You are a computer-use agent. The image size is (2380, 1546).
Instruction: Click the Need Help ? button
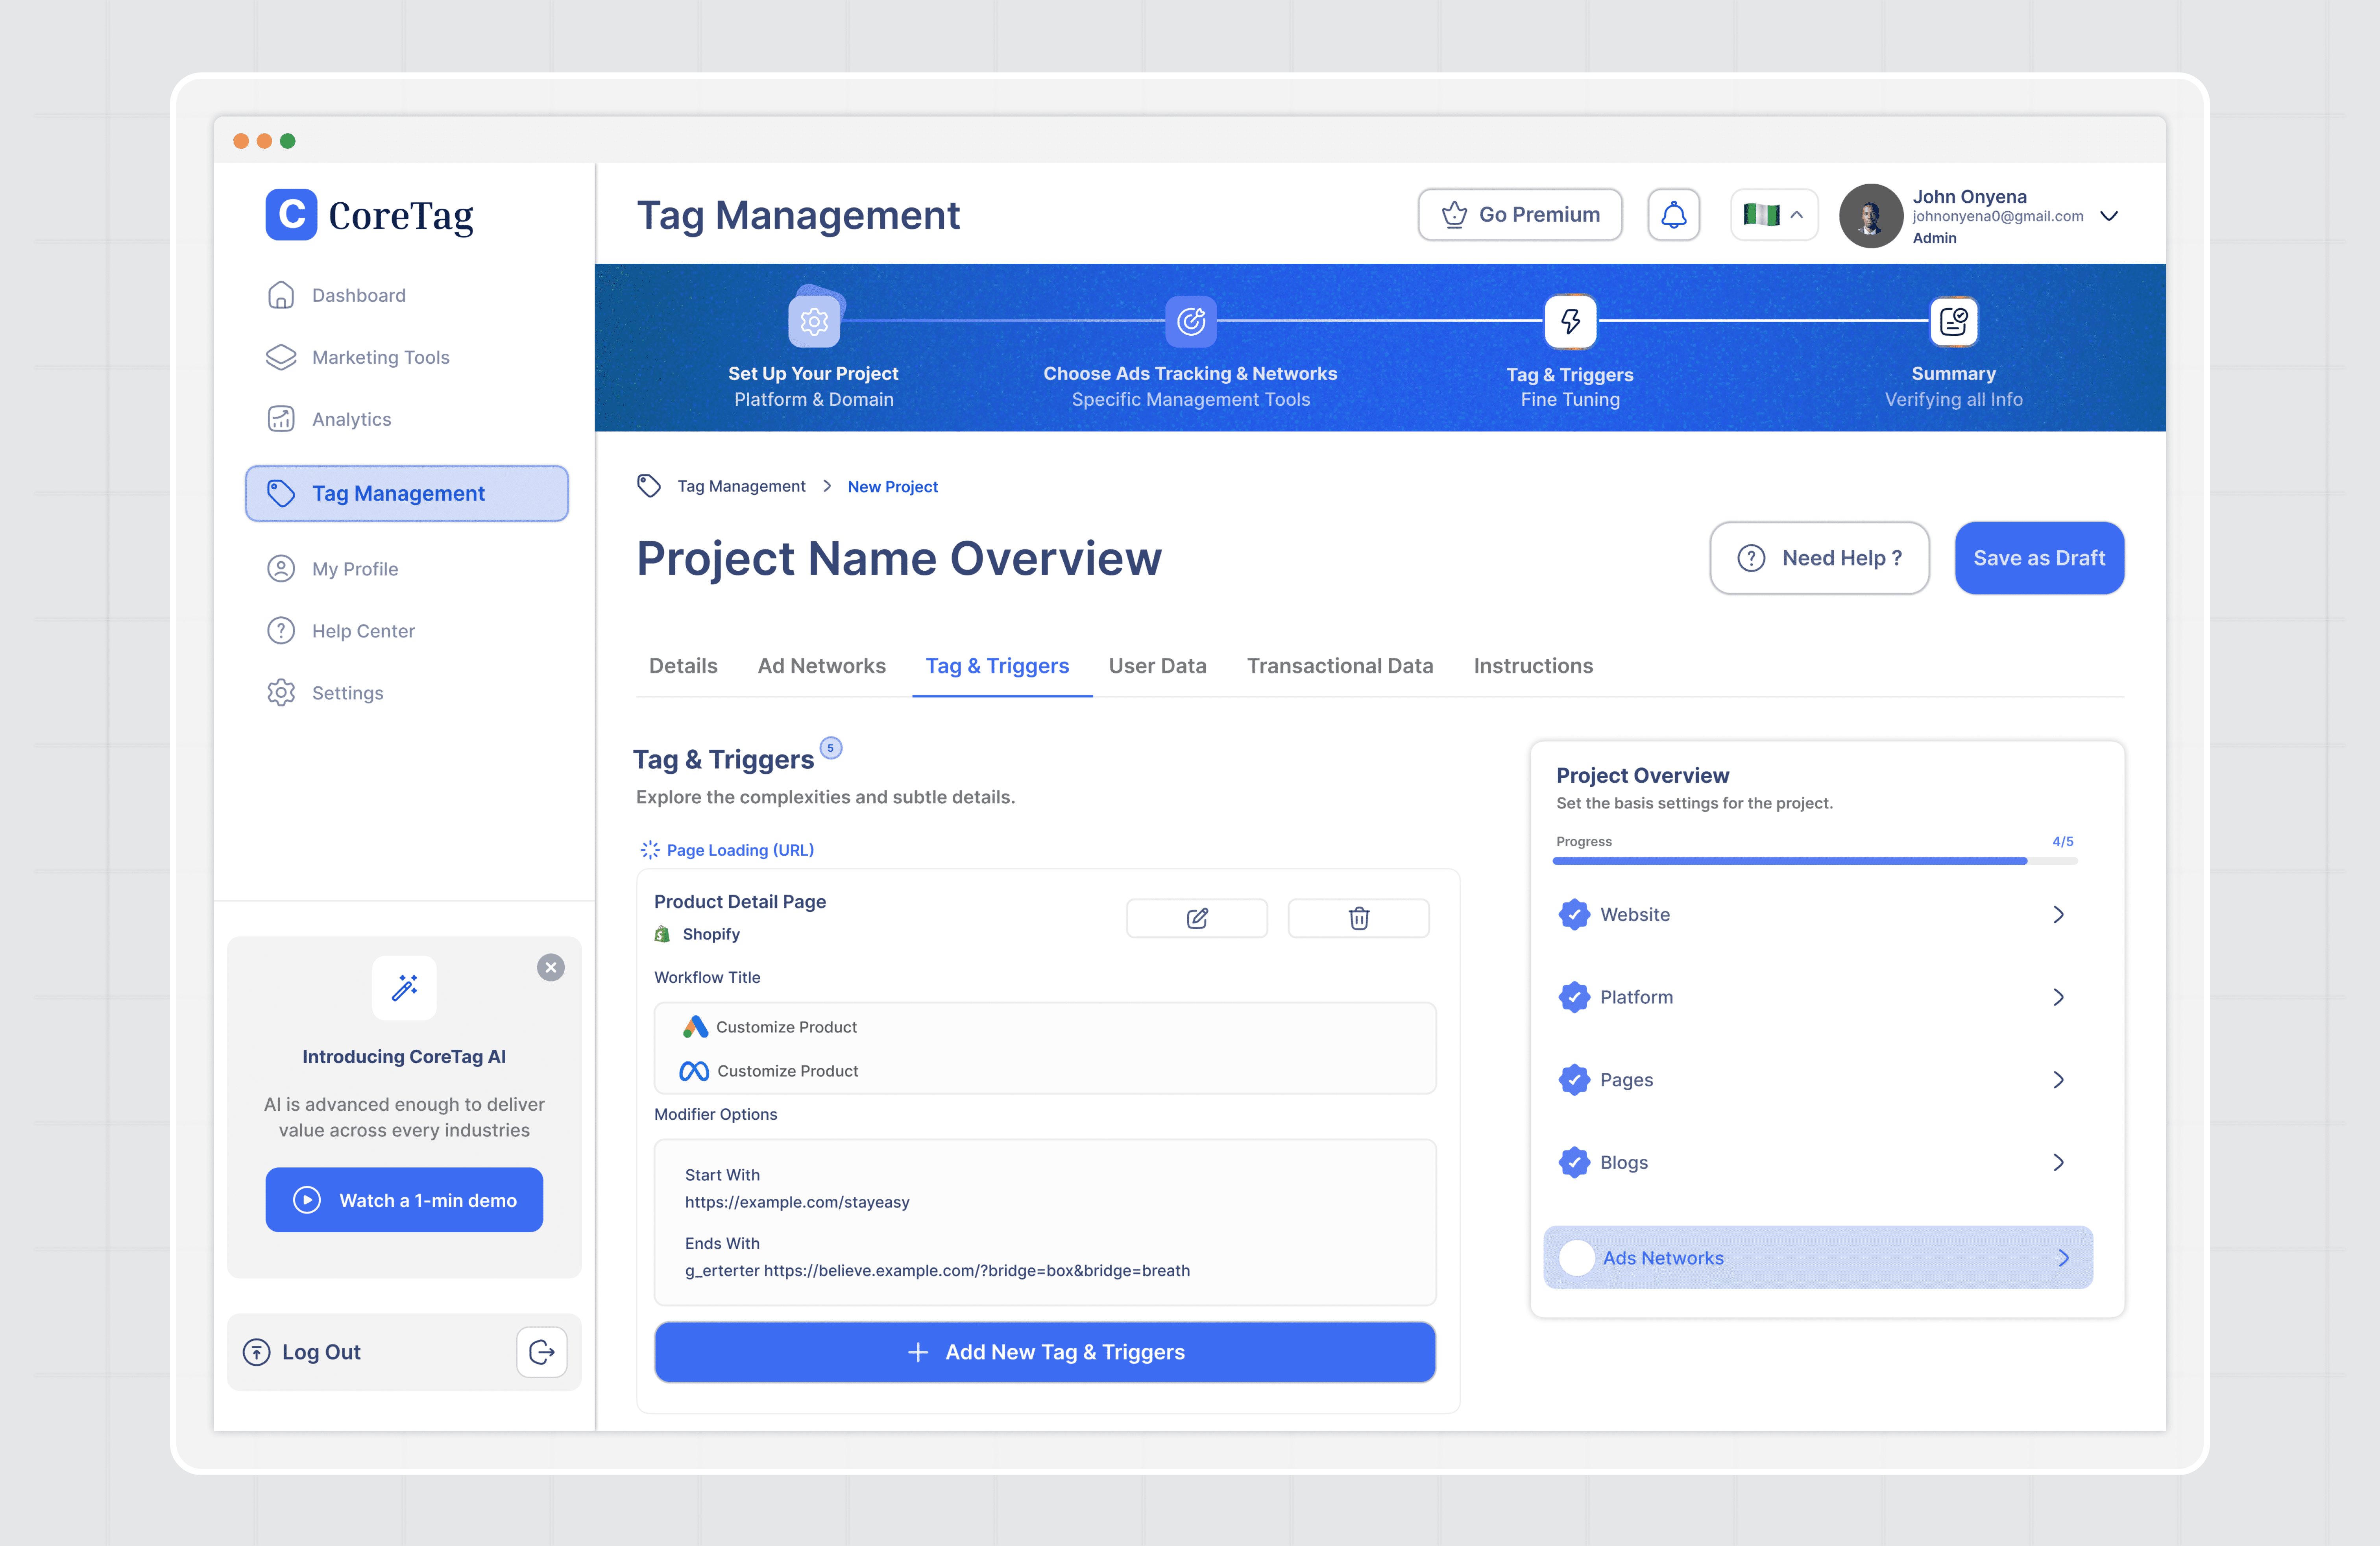[1820, 558]
